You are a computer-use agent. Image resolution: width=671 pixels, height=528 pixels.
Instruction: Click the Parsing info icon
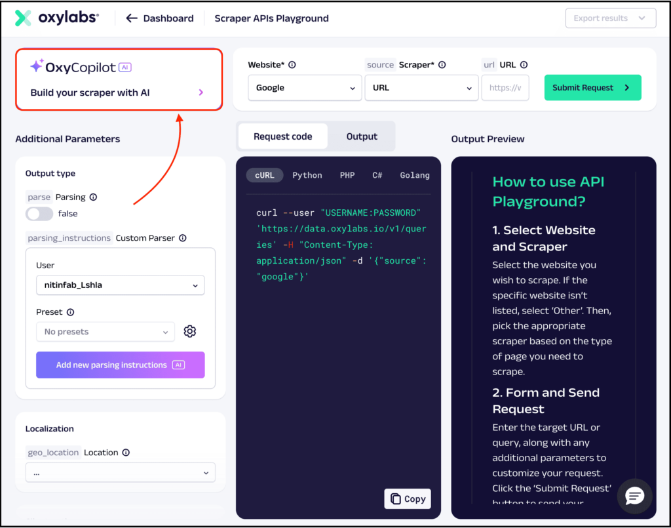pos(93,197)
